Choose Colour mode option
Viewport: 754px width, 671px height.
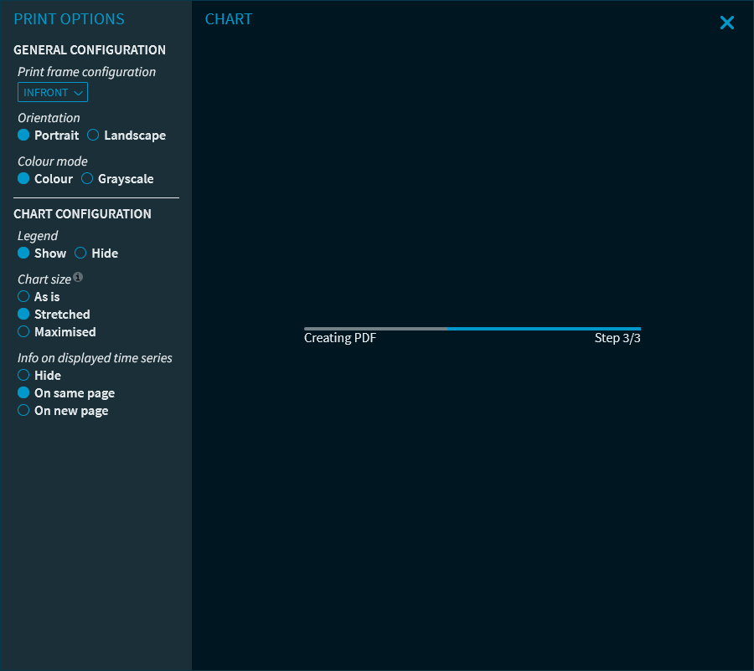[x=24, y=179]
